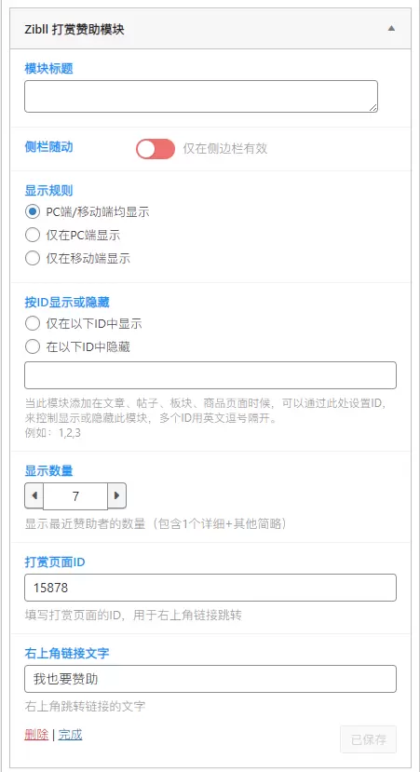420x772 pixels.
Task: Toggle the 侧栏随动 switch
Action: coord(156,149)
